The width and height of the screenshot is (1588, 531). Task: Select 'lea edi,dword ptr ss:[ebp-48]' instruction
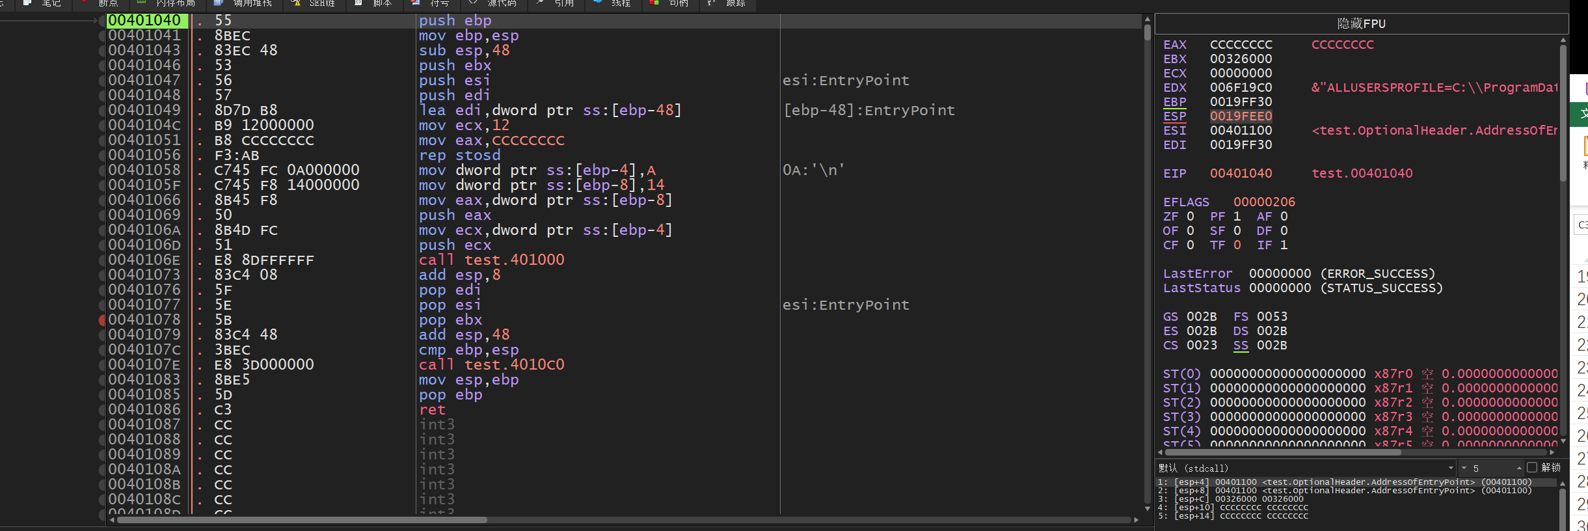pos(550,111)
